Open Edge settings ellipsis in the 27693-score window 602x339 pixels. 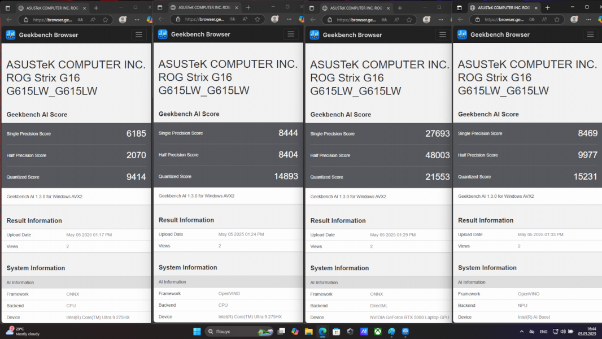point(440,20)
